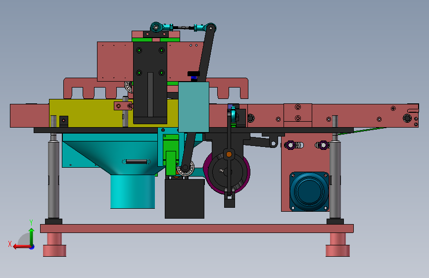Image resolution: width=429 pixels, height=278 pixels.
Task: Select the light teal rectangular cover box
Action: (193, 107)
